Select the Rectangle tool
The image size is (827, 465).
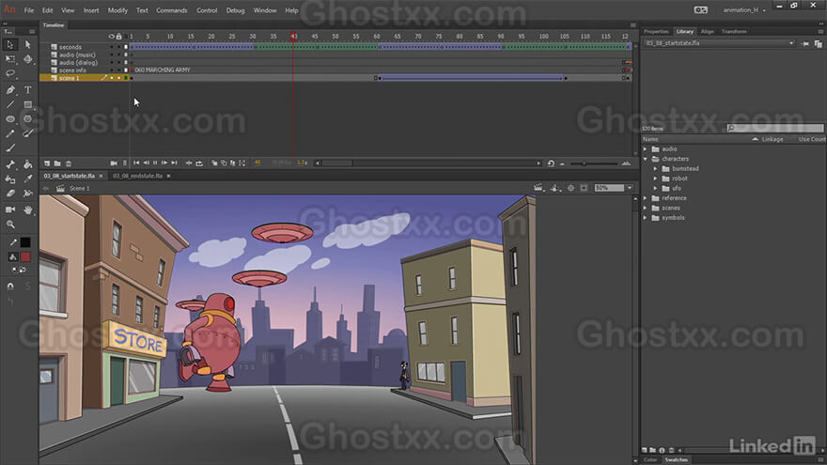pyautogui.click(x=27, y=104)
